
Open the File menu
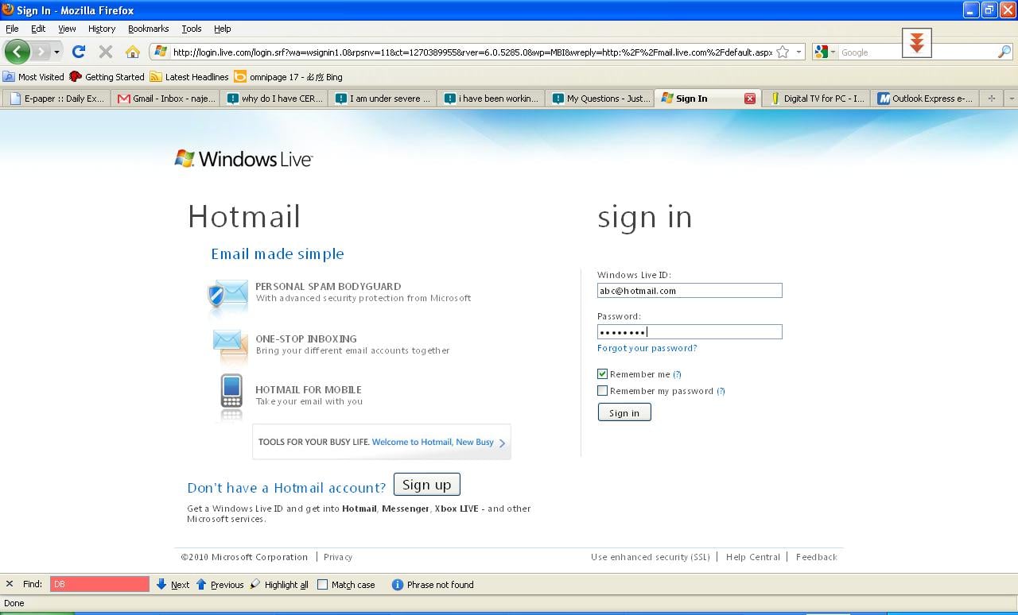12,29
